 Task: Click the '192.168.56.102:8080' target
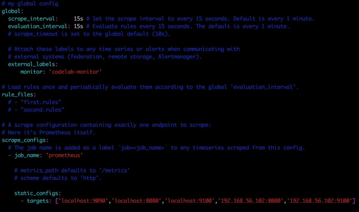point(251,201)
